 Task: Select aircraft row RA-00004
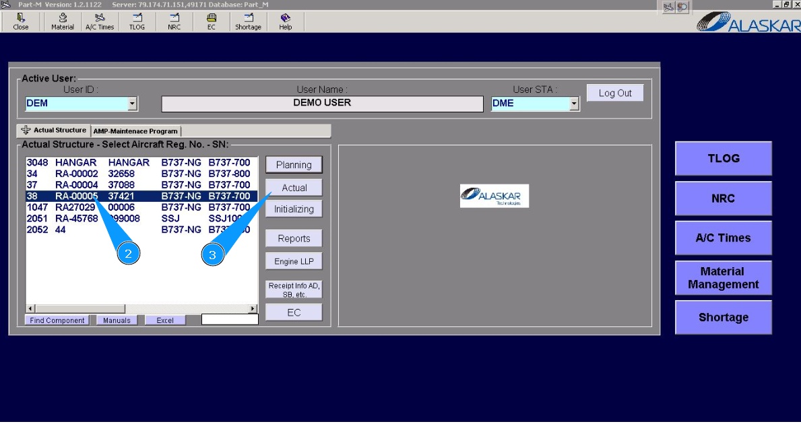[x=141, y=184]
